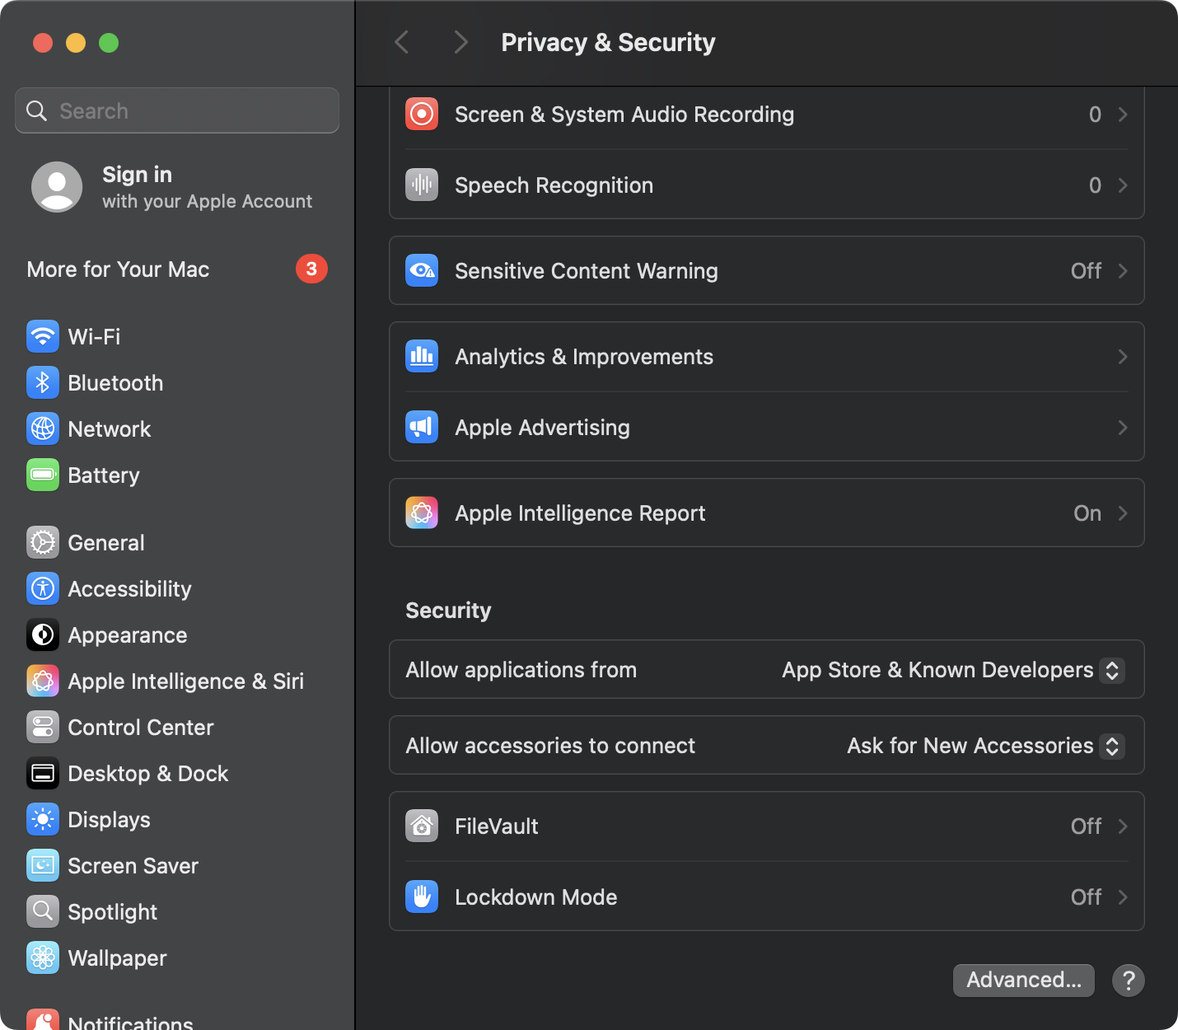Click the Advanced… button
This screenshot has width=1178, height=1030.
1024,980
